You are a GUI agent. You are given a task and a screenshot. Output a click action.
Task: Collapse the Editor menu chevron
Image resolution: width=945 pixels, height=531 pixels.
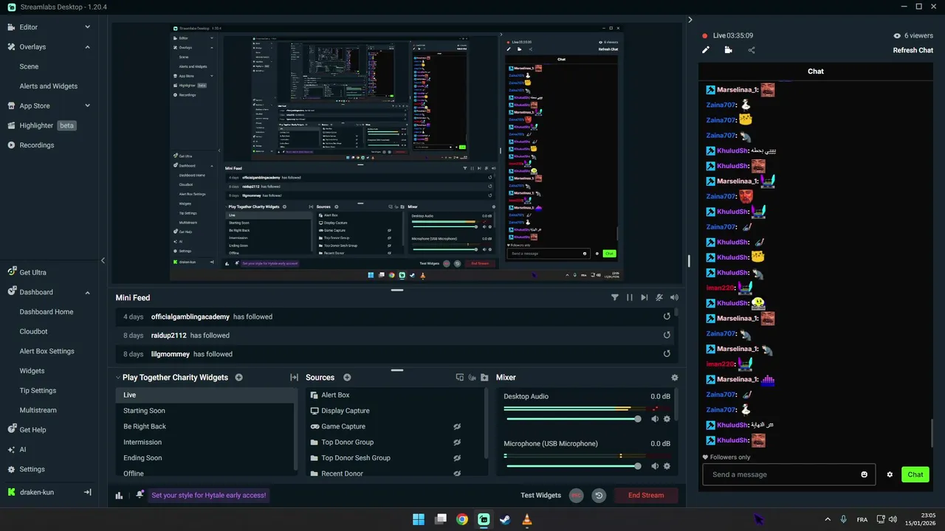coord(87,27)
